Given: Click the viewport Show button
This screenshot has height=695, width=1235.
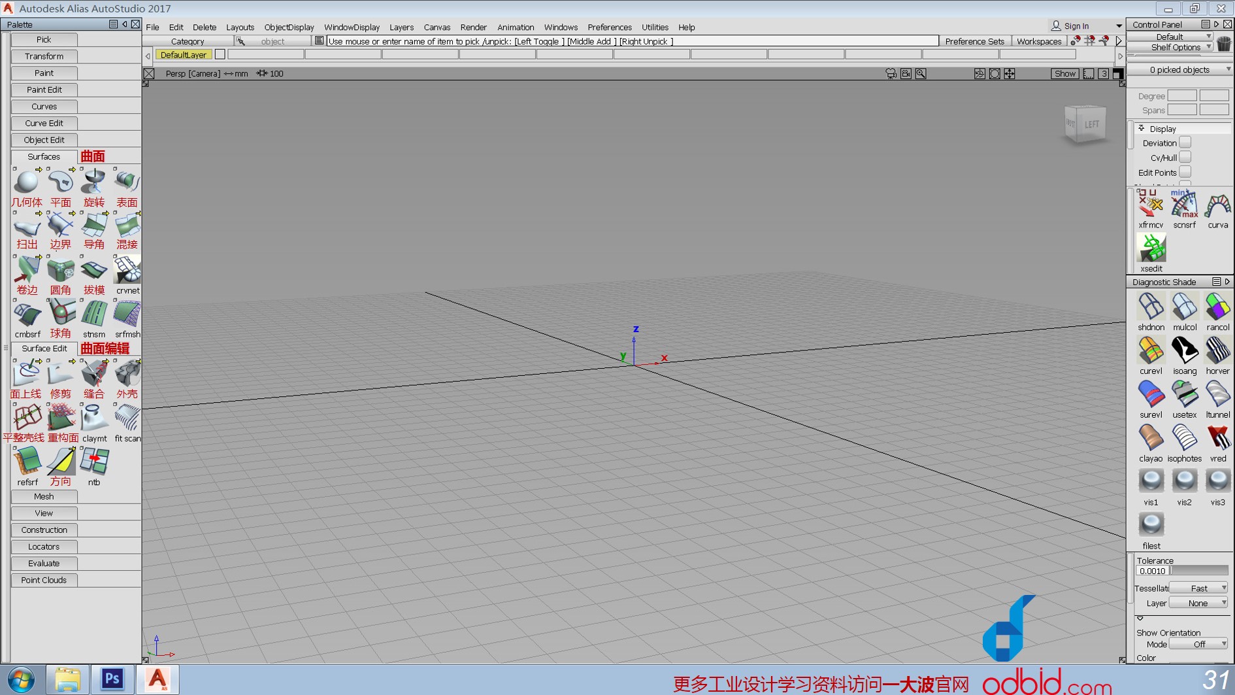Looking at the screenshot, I should (1064, 73).
